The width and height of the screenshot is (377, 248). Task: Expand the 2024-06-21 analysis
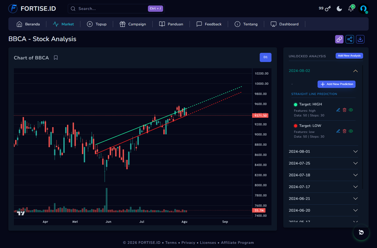323,199
